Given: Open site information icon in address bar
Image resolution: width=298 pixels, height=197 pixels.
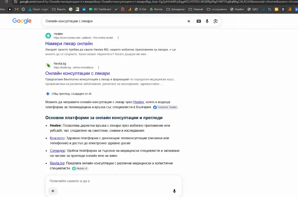Looking at the screenshot, I should pyautogui.click(x=15, y=2).
